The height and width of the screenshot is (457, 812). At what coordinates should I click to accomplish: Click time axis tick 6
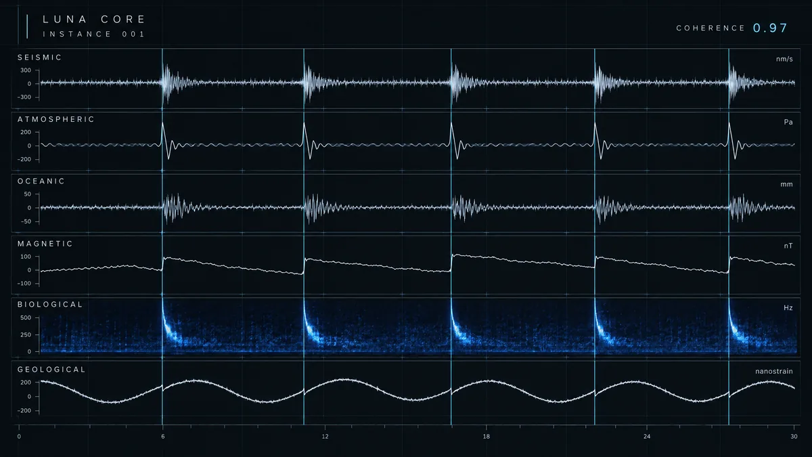coord(162,437)
